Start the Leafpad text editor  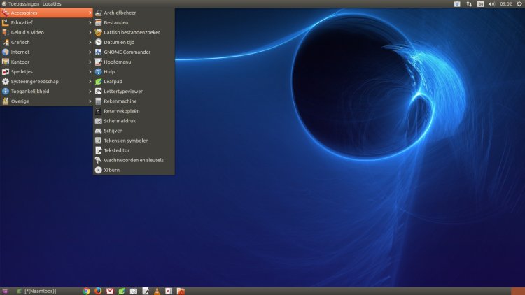113,81
